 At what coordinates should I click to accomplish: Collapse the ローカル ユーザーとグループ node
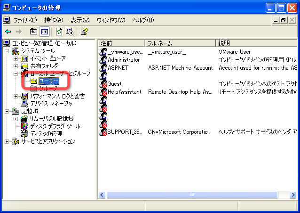[x=16, y=74]
